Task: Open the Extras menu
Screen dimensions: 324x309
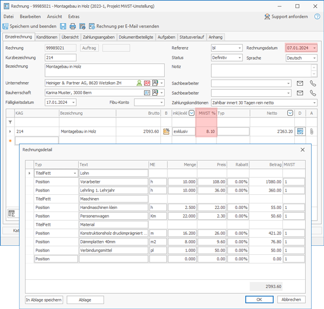Action: tap(74, 17)
